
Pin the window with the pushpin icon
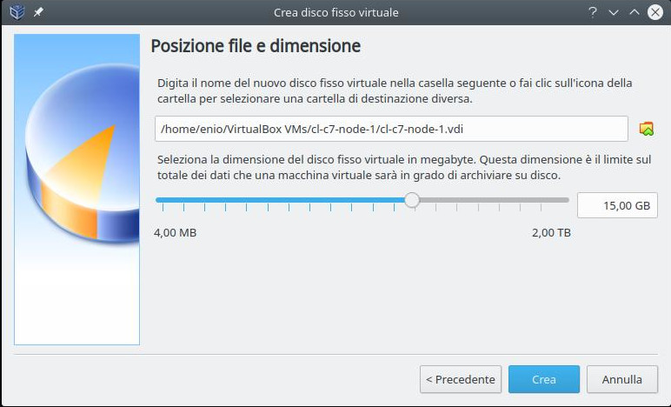(37, 12)
